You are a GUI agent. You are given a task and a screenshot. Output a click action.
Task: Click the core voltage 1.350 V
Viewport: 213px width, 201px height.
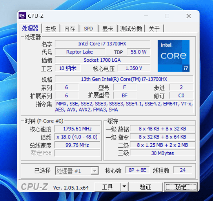134,68
